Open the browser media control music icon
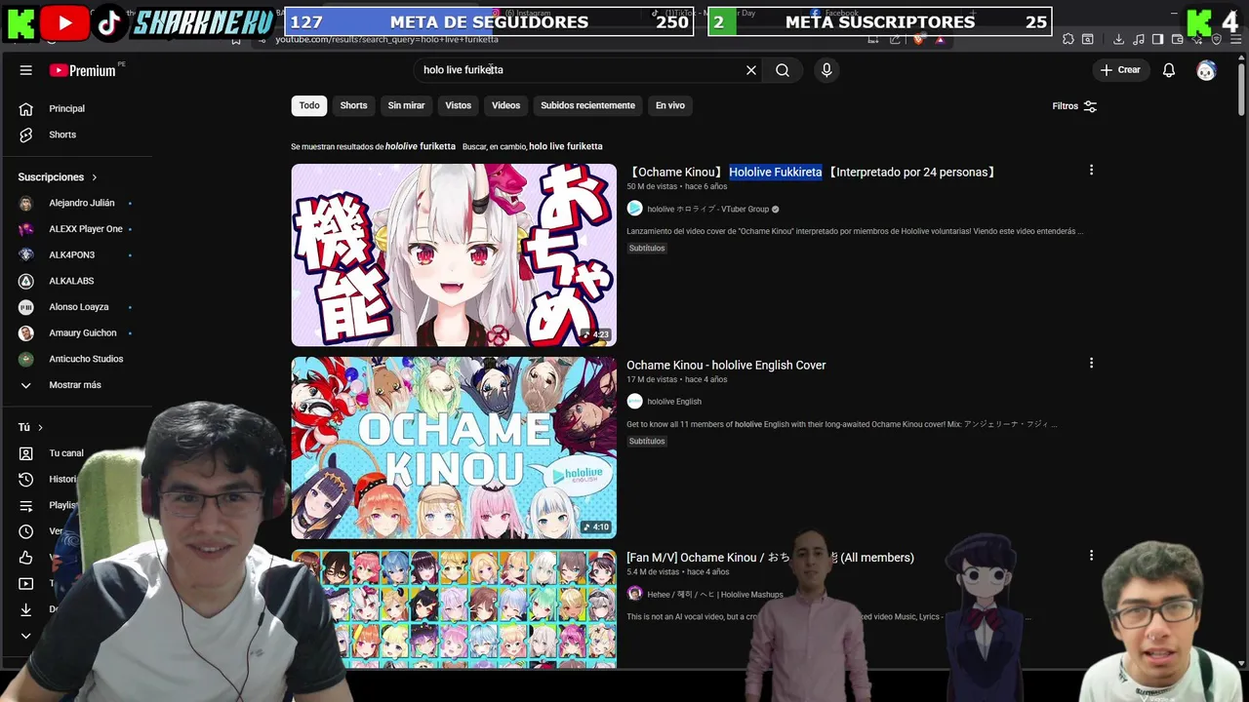 [1139, 39]
